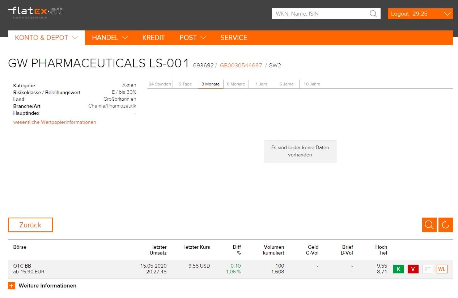Open the KREDIT menu item
This screenshot has height=298, width=458.
coord(153,38)
